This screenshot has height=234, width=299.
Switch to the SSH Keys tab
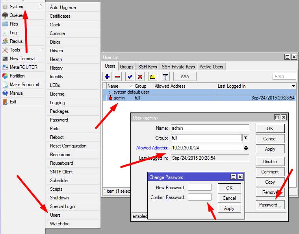pyautogui.click(x=147, y=67)
